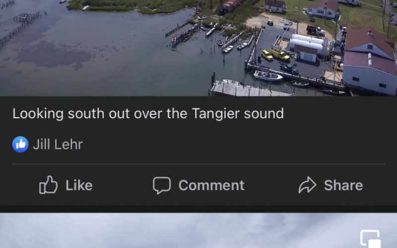Open the cloudy sky photo below

tap(198, 230)
